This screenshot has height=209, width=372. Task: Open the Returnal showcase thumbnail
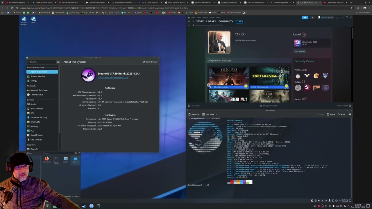pos(269,78)
